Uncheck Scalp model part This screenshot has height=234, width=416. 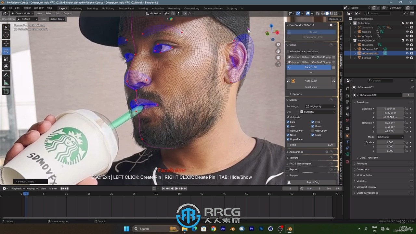point(313,135)
